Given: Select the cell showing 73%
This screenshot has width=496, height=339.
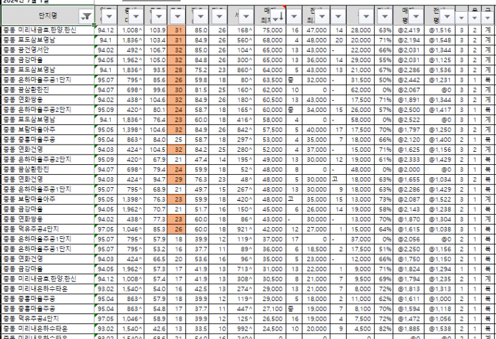Looking at the screenshot, I should 384,200.
